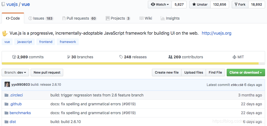Fork the repository with the Fork button
267x126 pixels.
(240, 5)
